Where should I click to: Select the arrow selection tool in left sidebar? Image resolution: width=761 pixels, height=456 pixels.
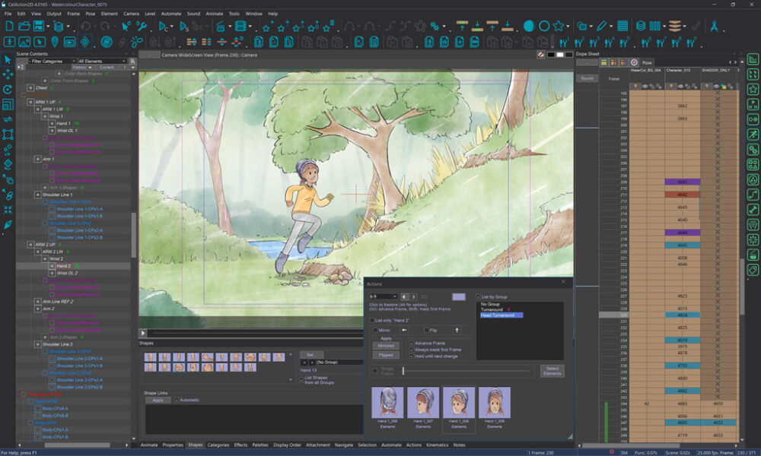tap(8, 59)
